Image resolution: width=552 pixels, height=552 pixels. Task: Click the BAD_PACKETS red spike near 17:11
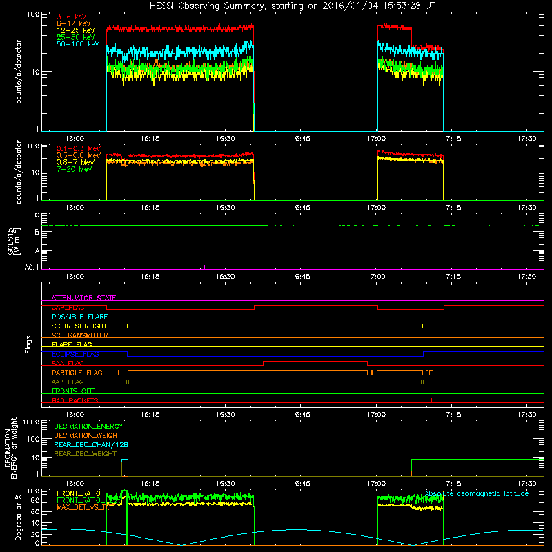pyautogui.click(x=431, y=400)
